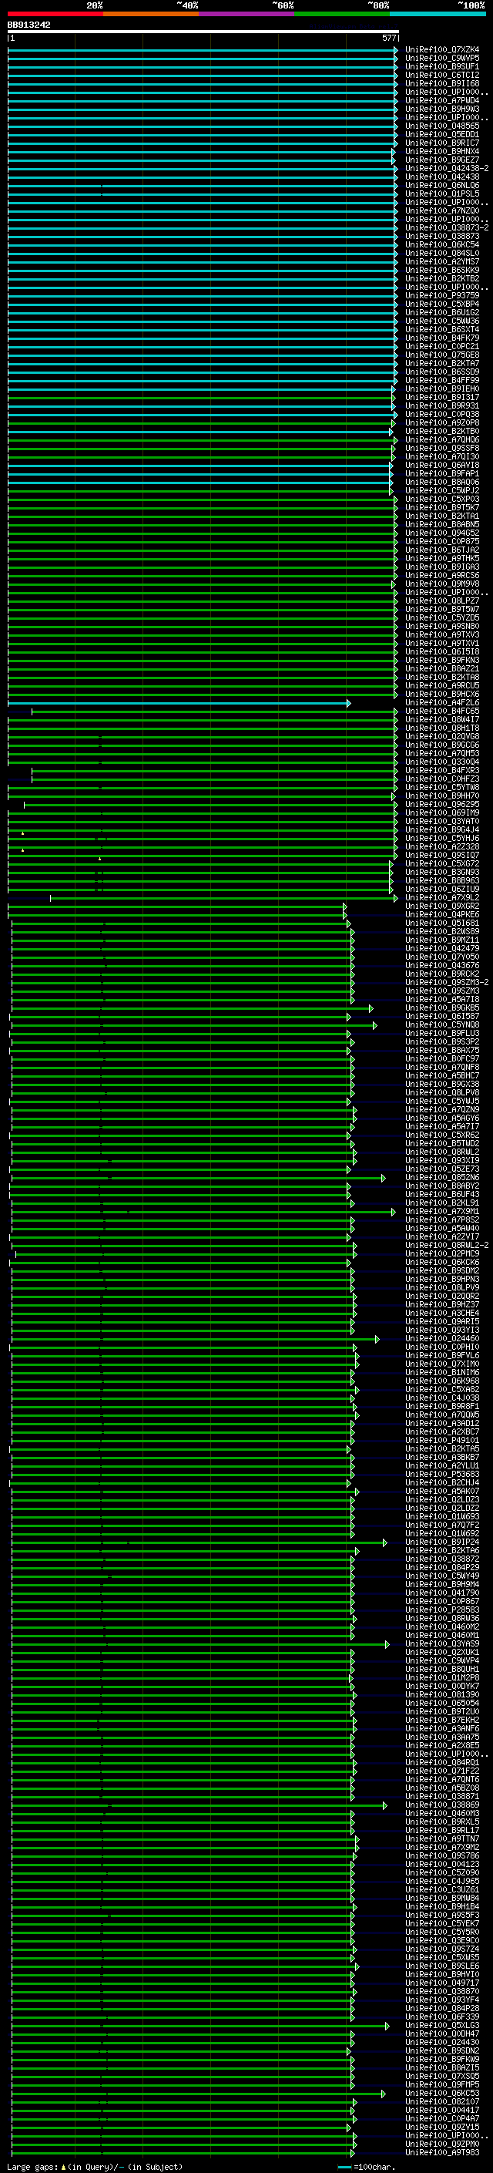Screen dimensions: 493x2173
Task: Open hit UniRef100_C6TCI2
Action: click(x=441, y=75)
